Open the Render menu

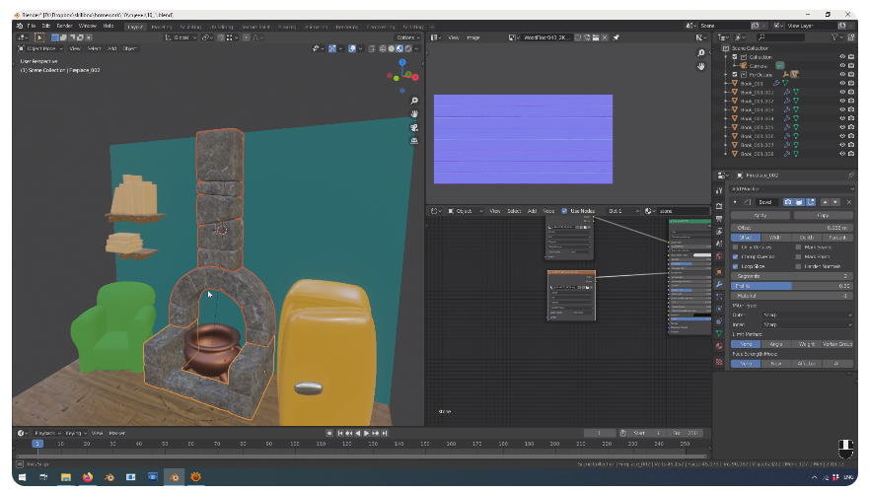(64, 26)
